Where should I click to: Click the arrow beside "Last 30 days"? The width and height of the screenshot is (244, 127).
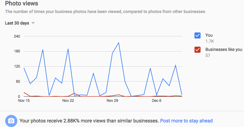click(33, 23)
